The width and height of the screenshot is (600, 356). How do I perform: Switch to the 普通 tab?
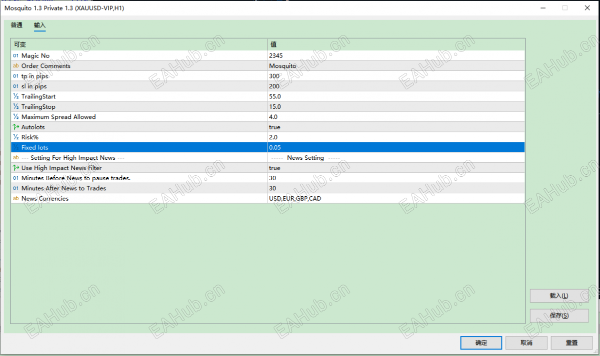coord(16,25)
